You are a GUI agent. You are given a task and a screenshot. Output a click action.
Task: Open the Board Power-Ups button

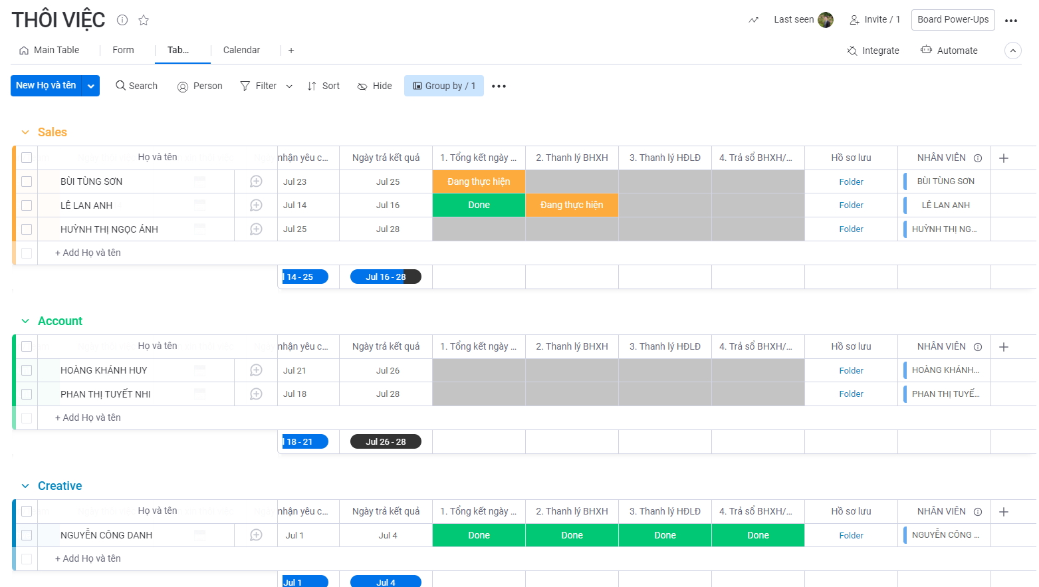[x=953, y=19]
